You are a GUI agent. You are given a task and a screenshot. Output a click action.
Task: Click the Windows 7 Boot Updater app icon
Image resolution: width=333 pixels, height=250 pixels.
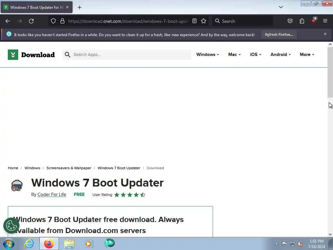[17, 185]
